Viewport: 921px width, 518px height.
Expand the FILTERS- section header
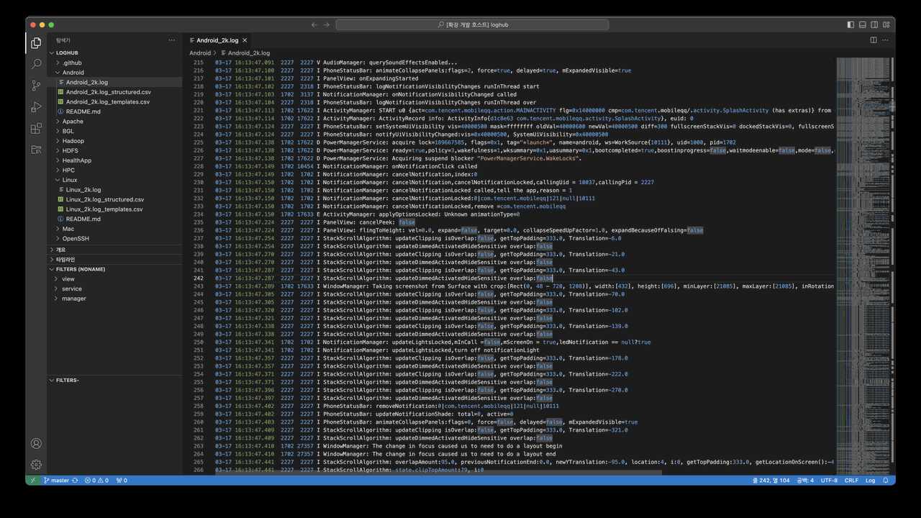coord(114,380)
